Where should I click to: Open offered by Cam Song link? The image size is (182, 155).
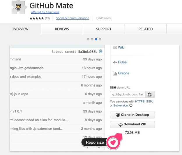(45, 12)
